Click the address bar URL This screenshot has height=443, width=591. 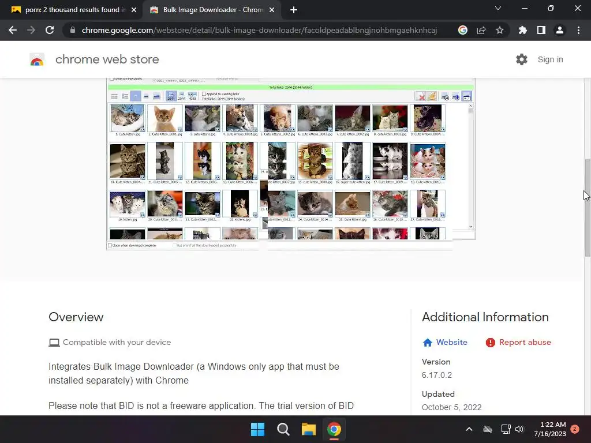click(259, 30)
